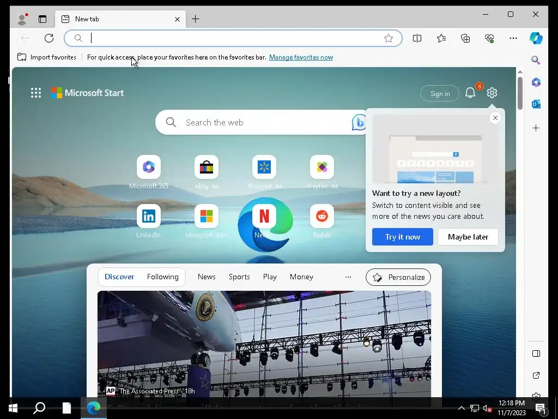This screenshot has height=419, width=558.
Task: Switch to Discover feed tab
Action: point(119,277)
